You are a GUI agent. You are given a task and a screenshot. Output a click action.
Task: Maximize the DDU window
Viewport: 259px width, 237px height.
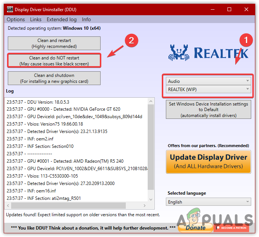tap(229, 9)
